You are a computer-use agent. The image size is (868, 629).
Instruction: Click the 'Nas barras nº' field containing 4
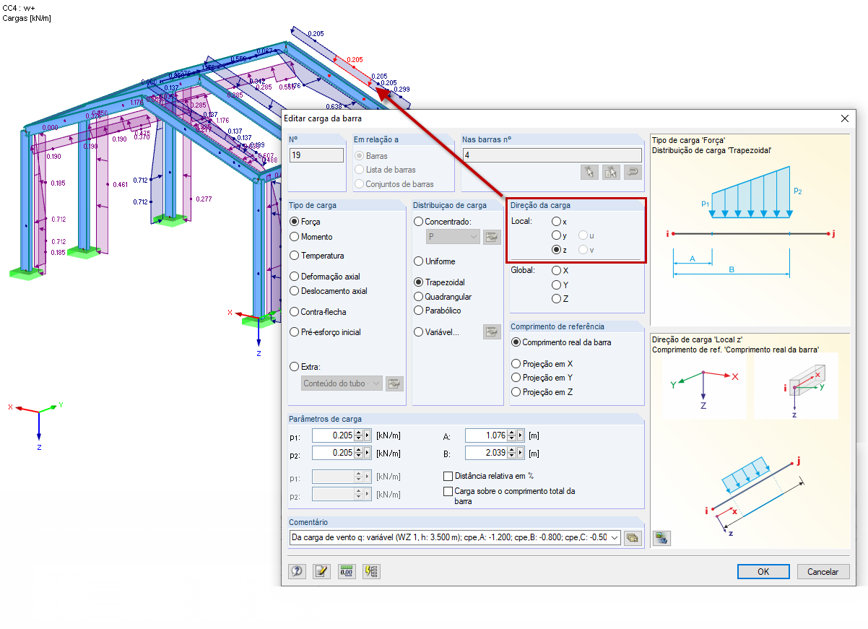point(552,155)
